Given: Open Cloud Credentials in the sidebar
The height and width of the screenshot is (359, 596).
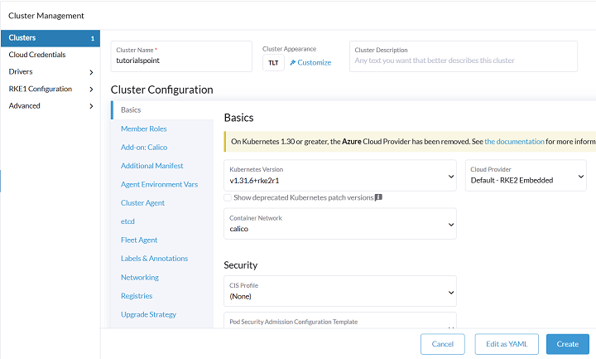Looking at the screenshot, I should (x=36, y=55).
